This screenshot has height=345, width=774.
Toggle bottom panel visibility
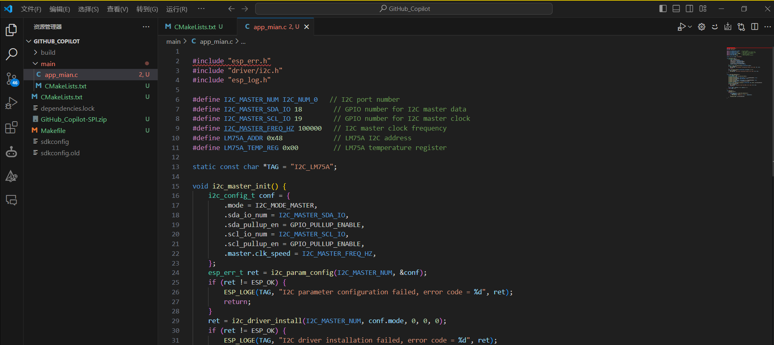(x=676, y=9)
